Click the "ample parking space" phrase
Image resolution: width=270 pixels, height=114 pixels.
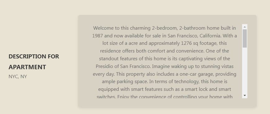pyautogui.click(x=125, y=82)
